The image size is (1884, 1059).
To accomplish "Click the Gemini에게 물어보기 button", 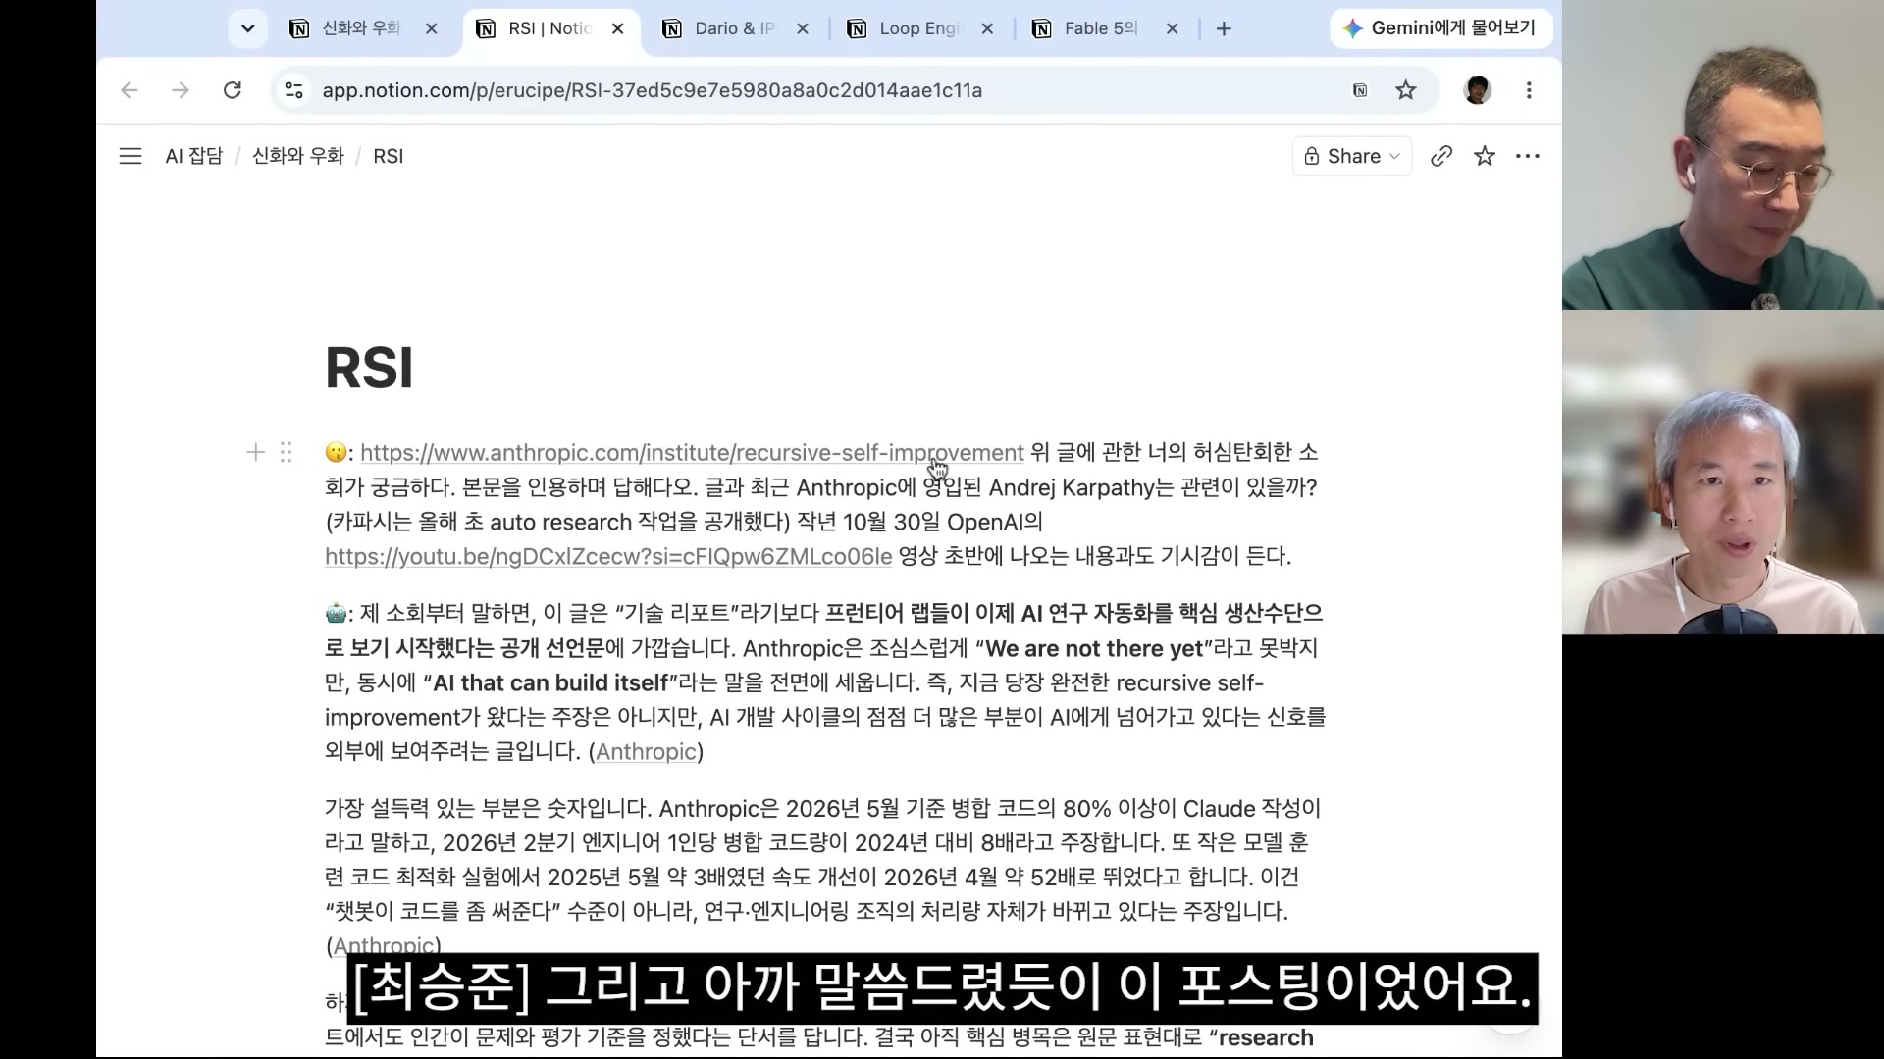I will click(x=1440, y=28).
